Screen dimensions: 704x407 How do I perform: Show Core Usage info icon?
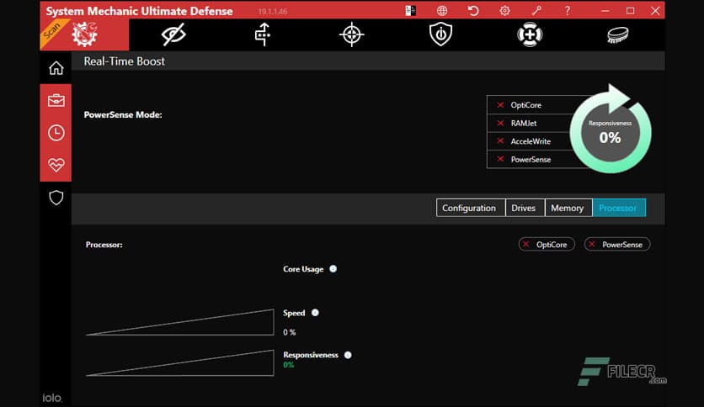tap(333, 269)
